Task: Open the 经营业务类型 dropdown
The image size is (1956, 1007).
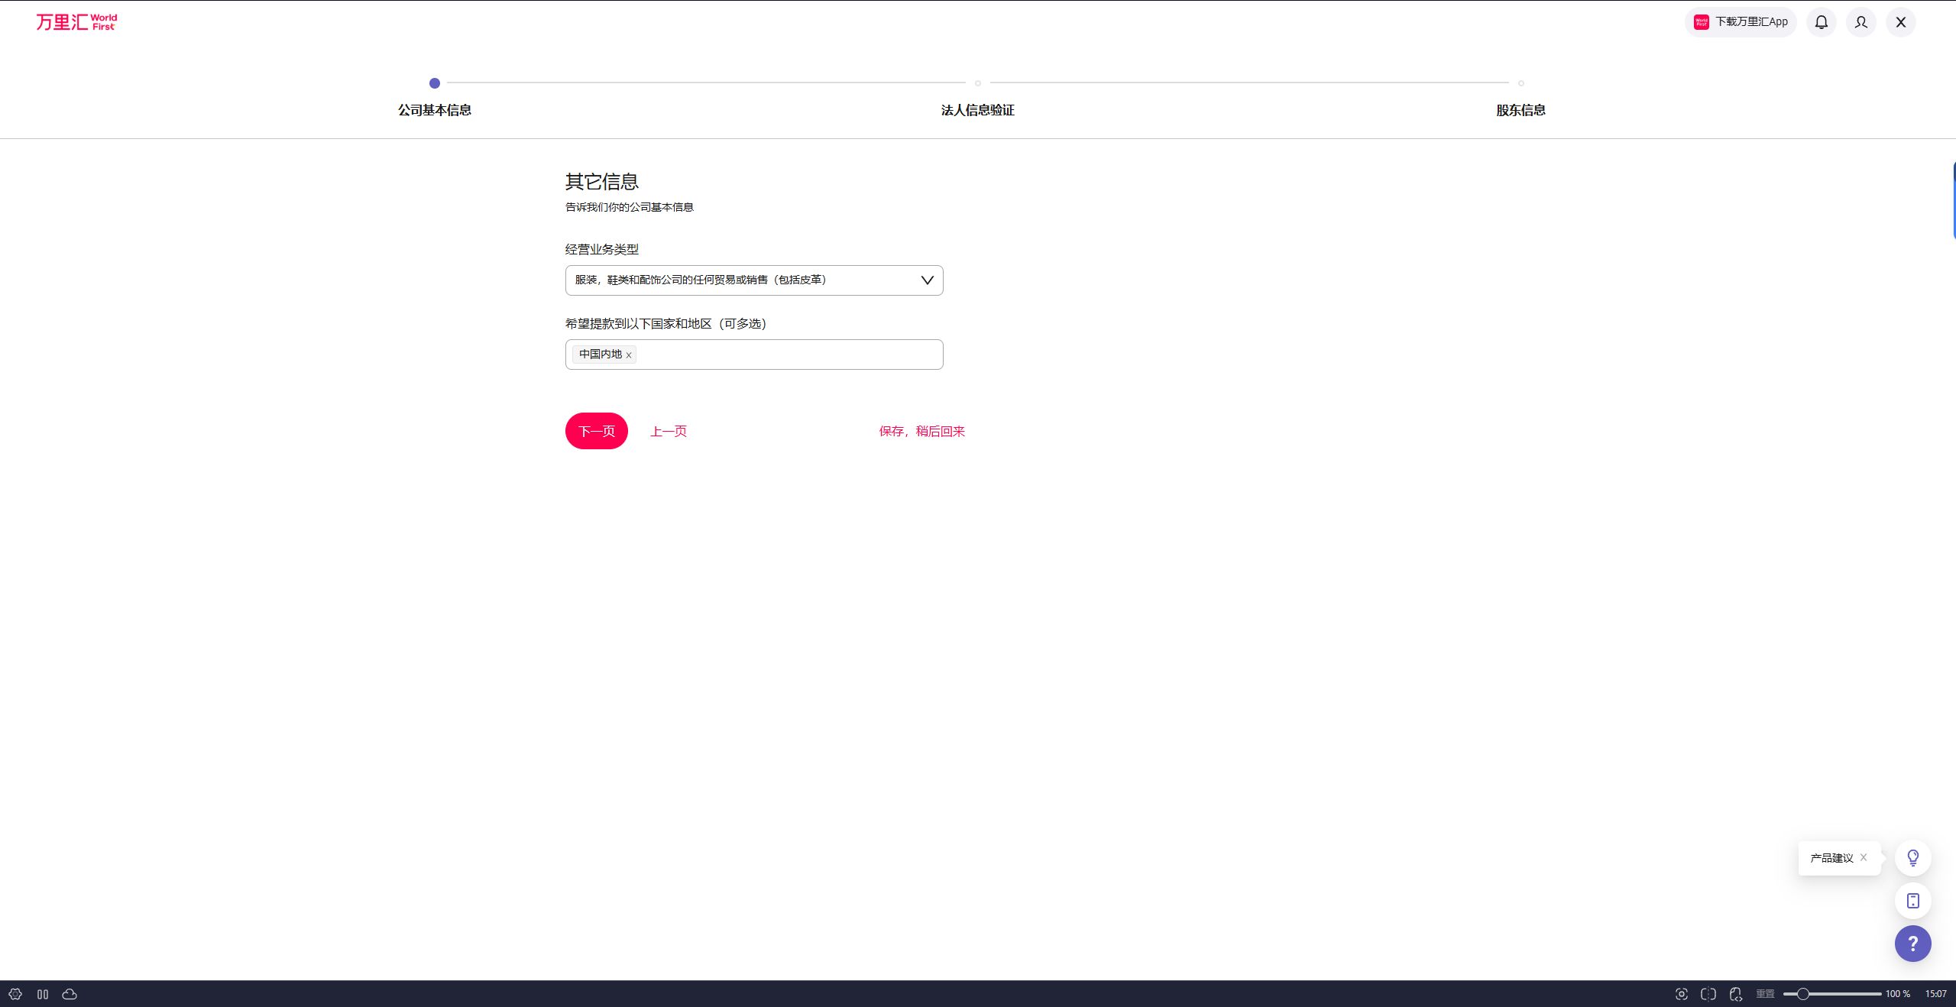Action: 754,280
